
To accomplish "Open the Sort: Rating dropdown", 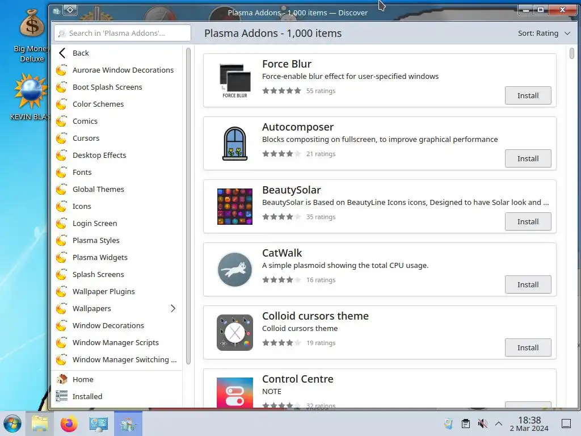I will pos(544,33).
